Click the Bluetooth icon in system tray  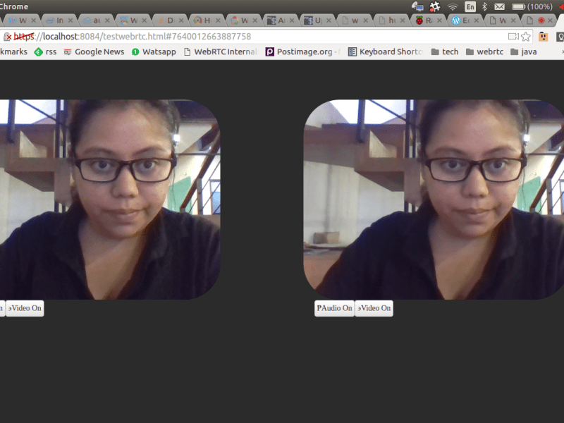click(x=484, y=6)
